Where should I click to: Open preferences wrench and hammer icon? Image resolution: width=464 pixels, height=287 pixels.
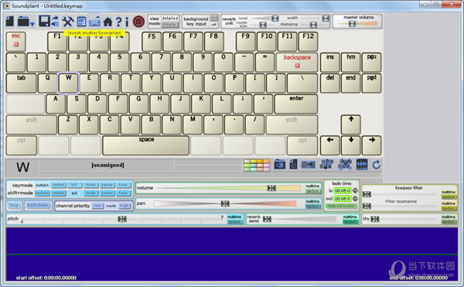pos(68,22)
